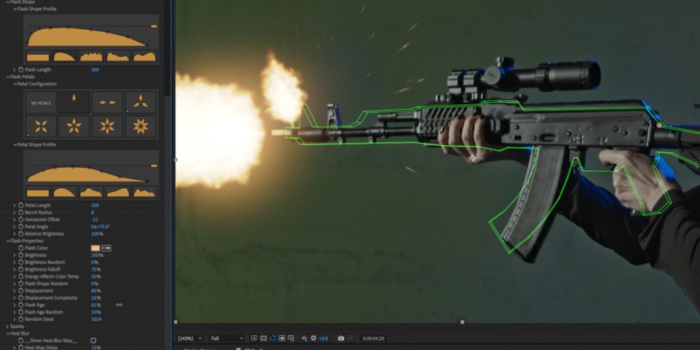The image size is (700, 350).
Task: Collapse the Flash Petals group
Action: [8, 77]
